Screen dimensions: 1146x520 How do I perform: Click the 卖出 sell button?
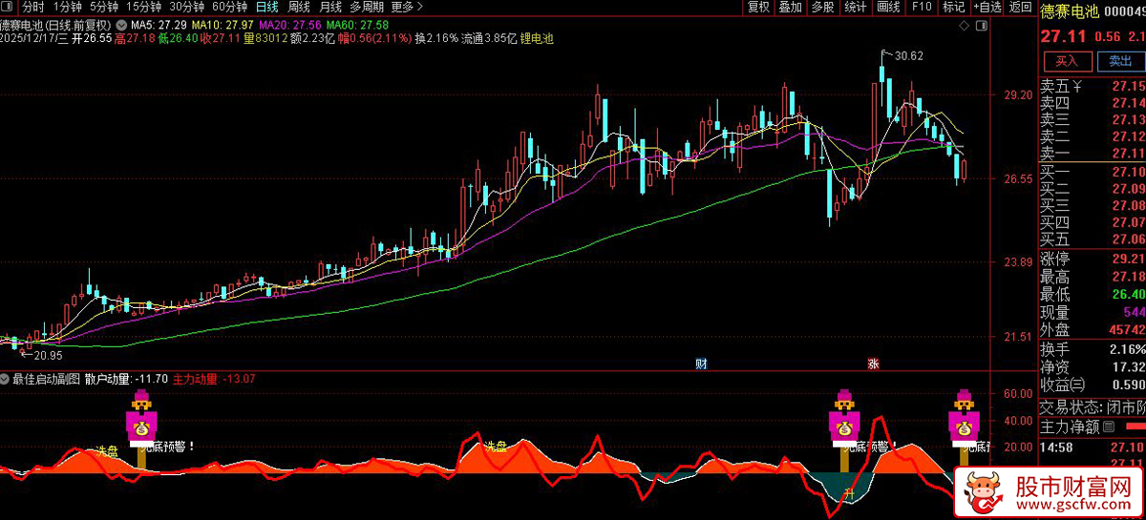pyautogui.click(x=1119, y=62)
